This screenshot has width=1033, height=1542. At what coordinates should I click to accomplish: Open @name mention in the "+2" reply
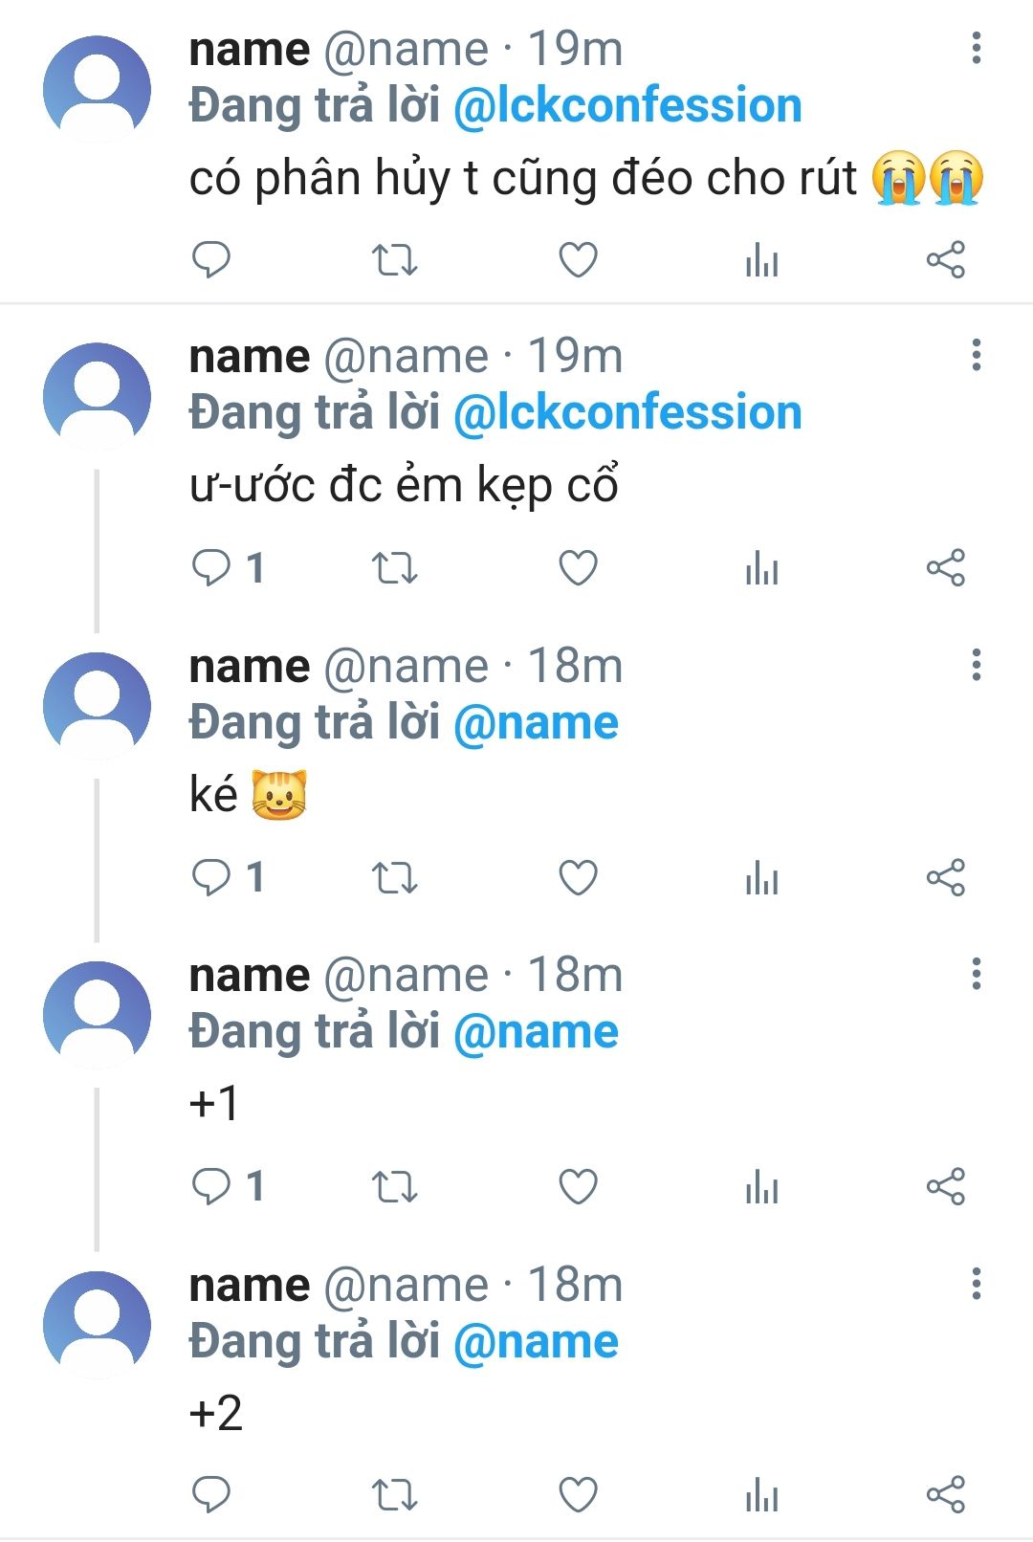536,1341
